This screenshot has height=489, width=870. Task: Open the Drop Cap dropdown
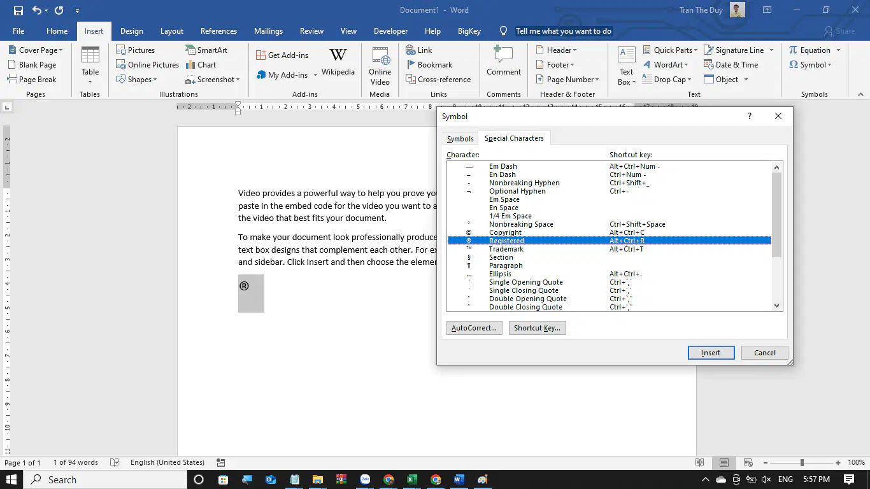pos(667,80)
